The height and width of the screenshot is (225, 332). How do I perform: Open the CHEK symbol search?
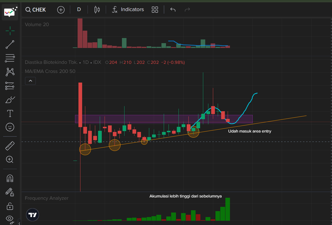[36, 10]
